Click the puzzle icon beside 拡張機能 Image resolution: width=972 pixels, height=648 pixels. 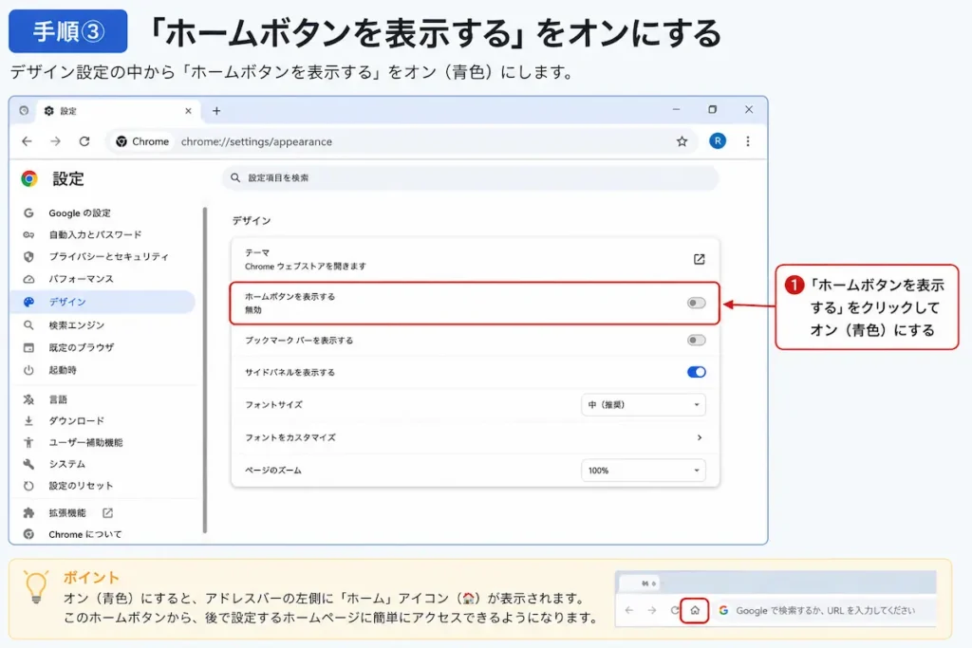coord(28,513)
